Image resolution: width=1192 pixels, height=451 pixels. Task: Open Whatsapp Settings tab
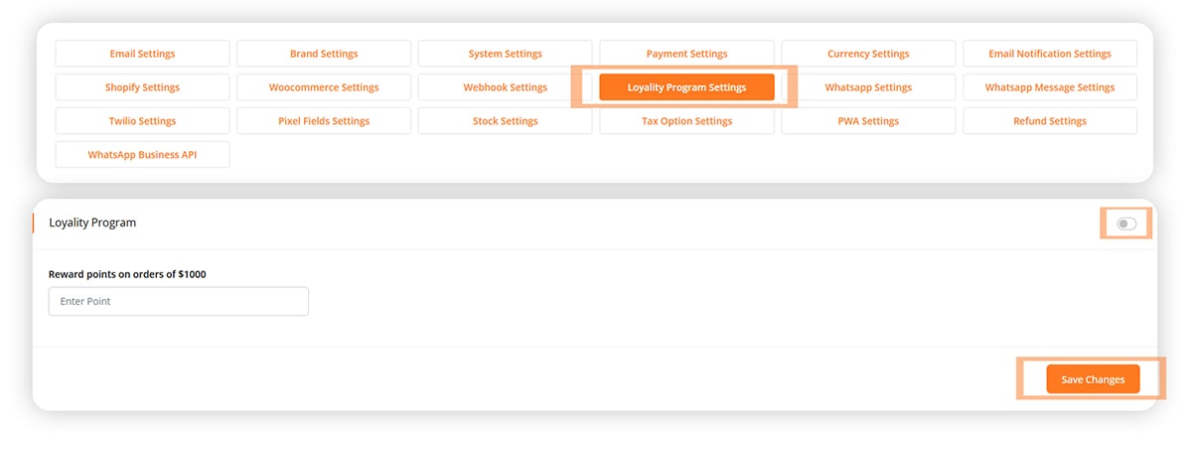tap(868, 87)
